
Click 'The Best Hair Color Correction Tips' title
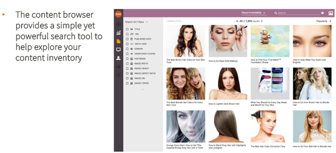(268, 146)
